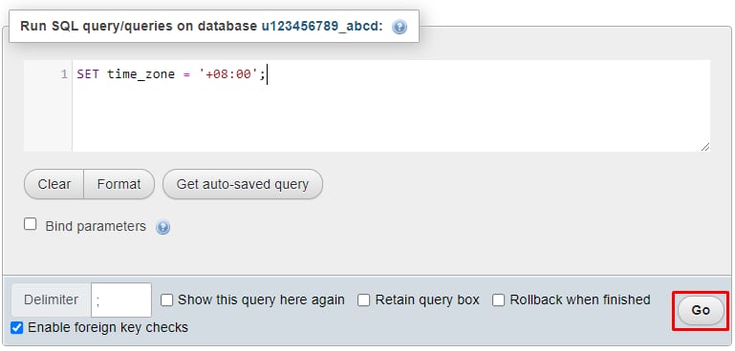Enable the Bind parameters checkbox
This screenshot has height=351, width=735.
click(x=31, y=224)
